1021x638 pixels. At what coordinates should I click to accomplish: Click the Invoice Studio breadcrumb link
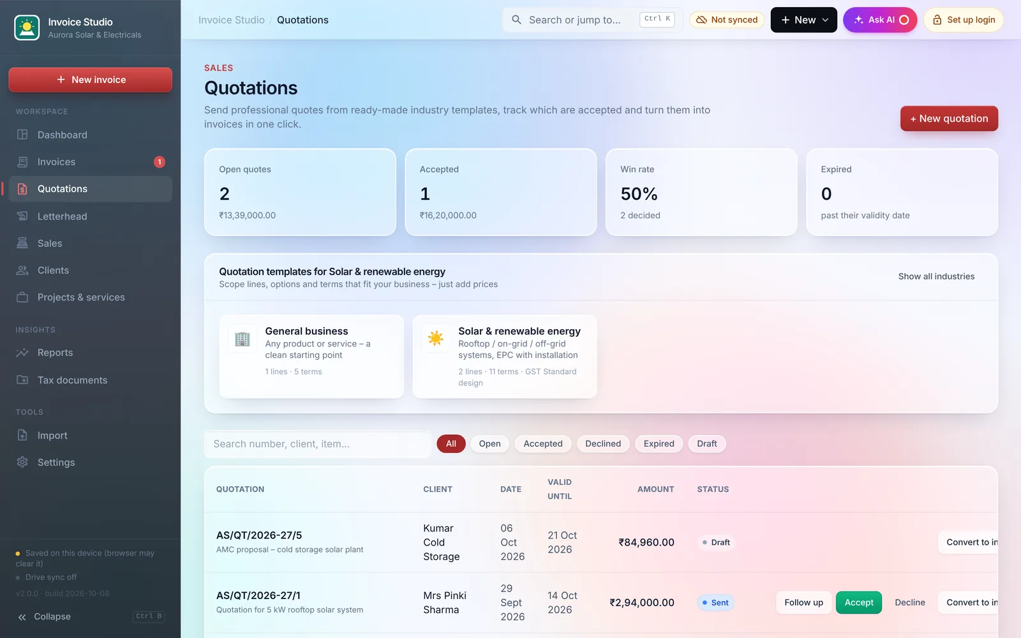click(x=232, y=20)
